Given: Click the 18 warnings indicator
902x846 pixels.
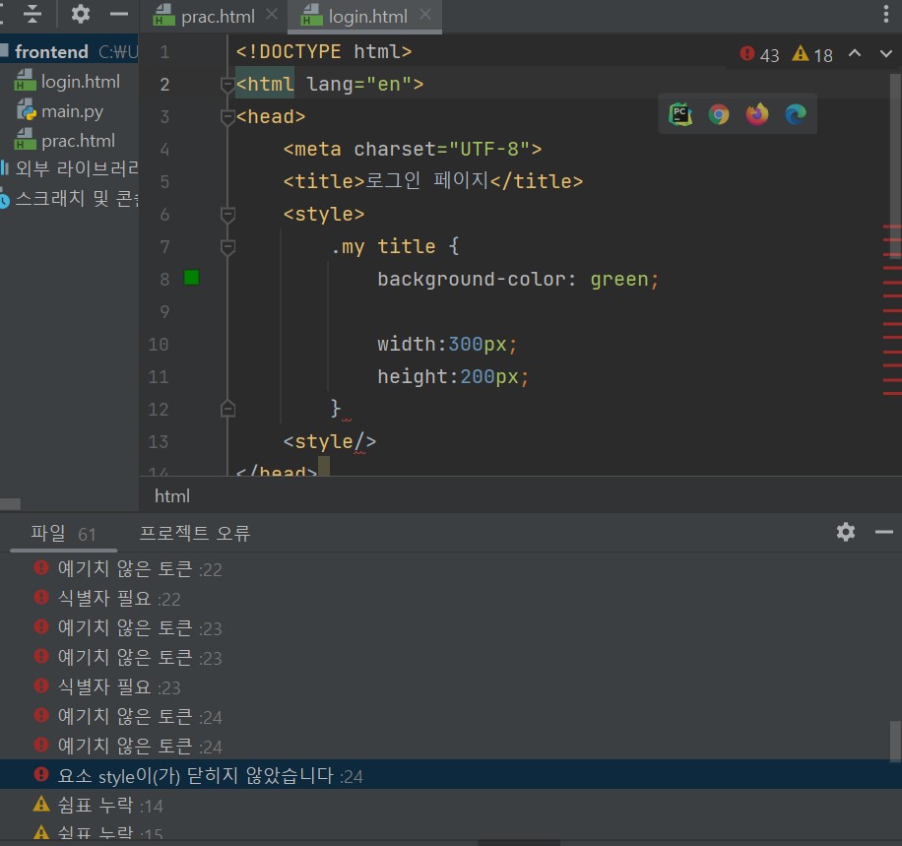Looking at the screenshot, I should 812,55.
